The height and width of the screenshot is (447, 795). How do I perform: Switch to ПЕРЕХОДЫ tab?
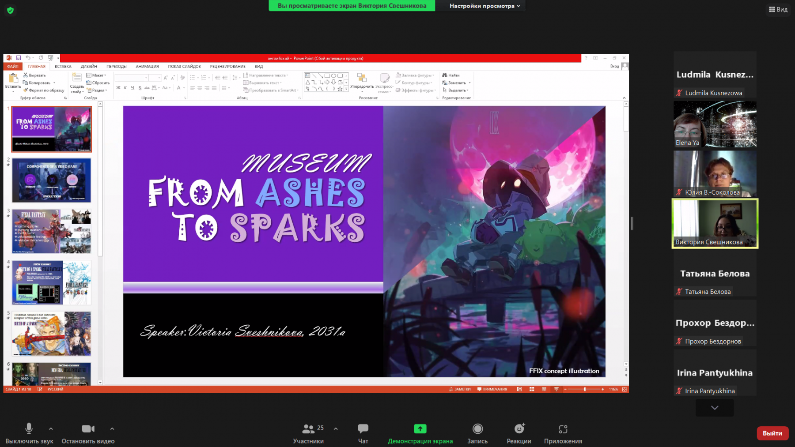[117, 66]
